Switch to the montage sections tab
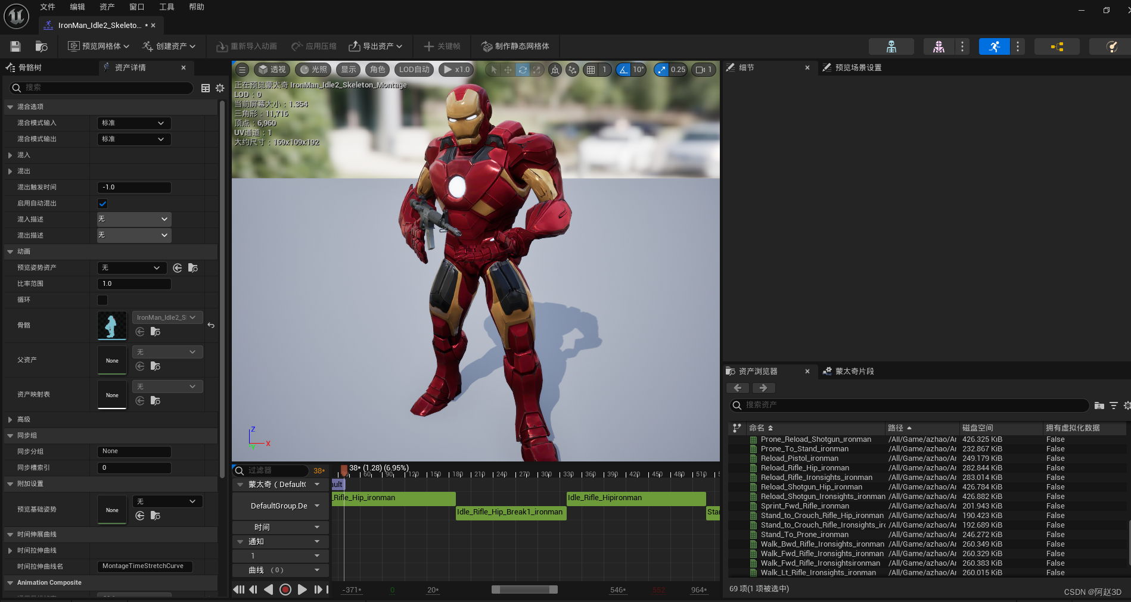Viewport: 1131px width, 602px height. (x=849, y=372)
